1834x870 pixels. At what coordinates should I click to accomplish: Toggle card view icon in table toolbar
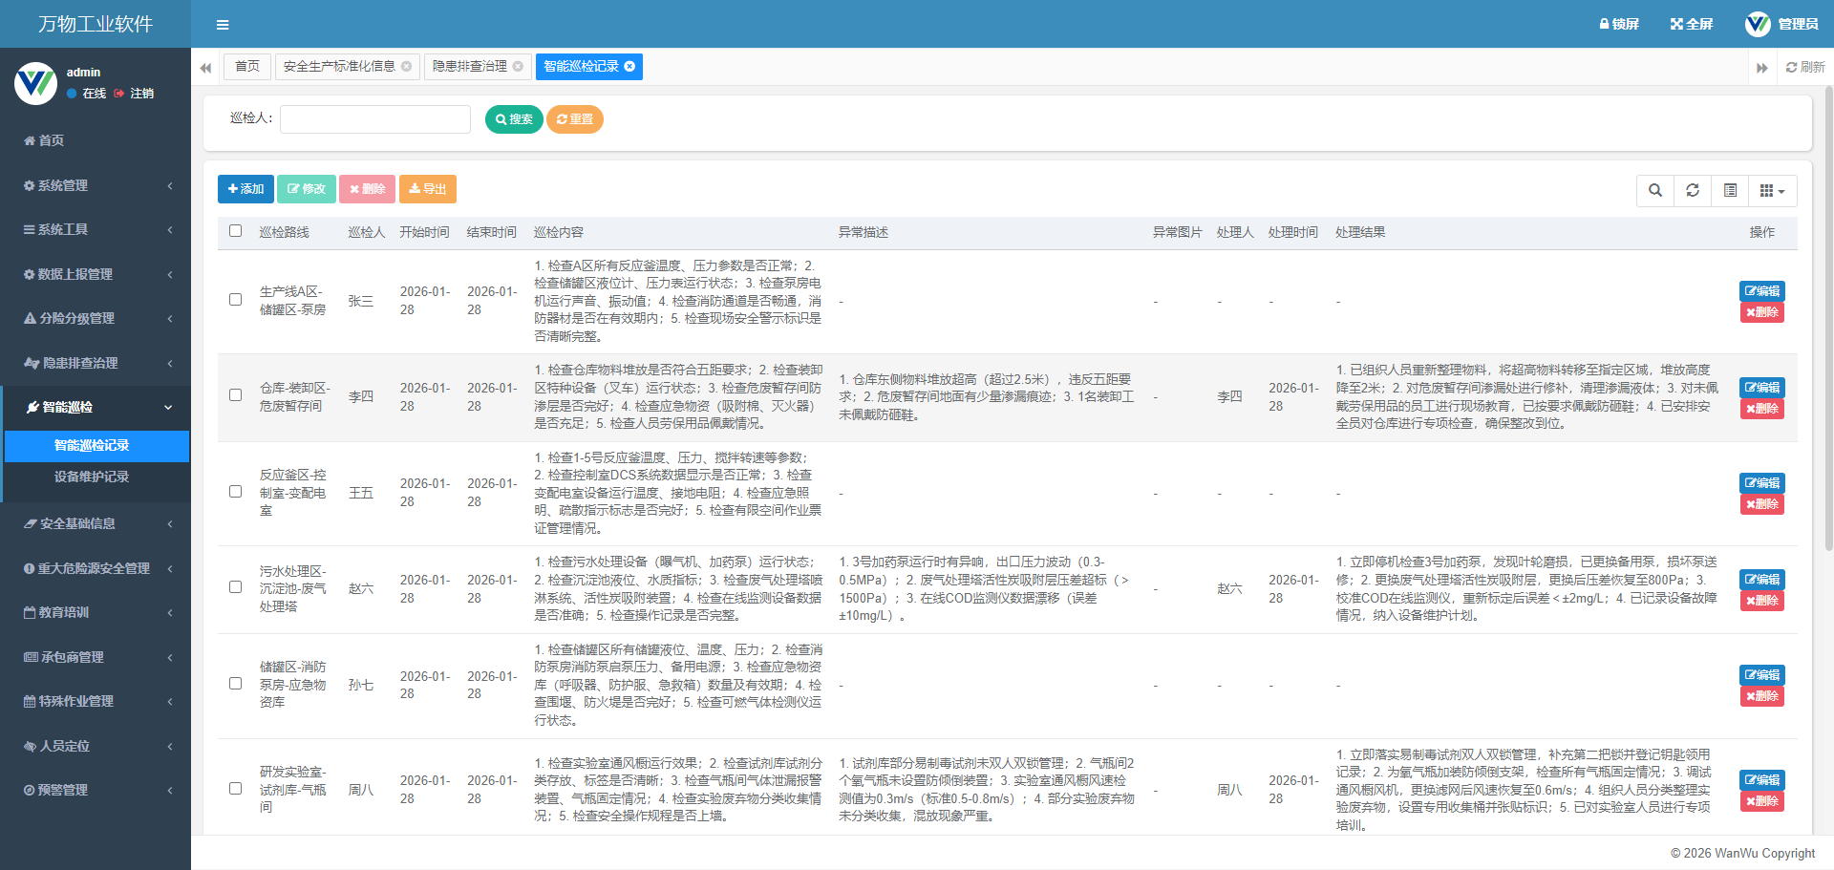click(x=1730, y=190)
